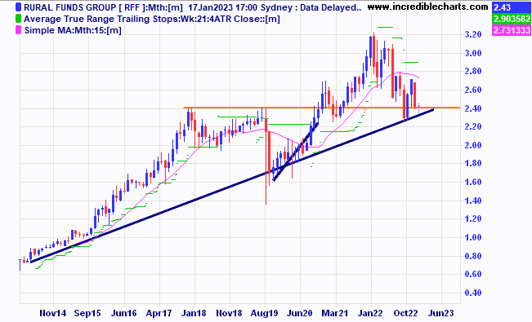The height and width of the screenshot is (322, 532).
Task: Click the Oct22 date axis label
Action: [405, 313]
